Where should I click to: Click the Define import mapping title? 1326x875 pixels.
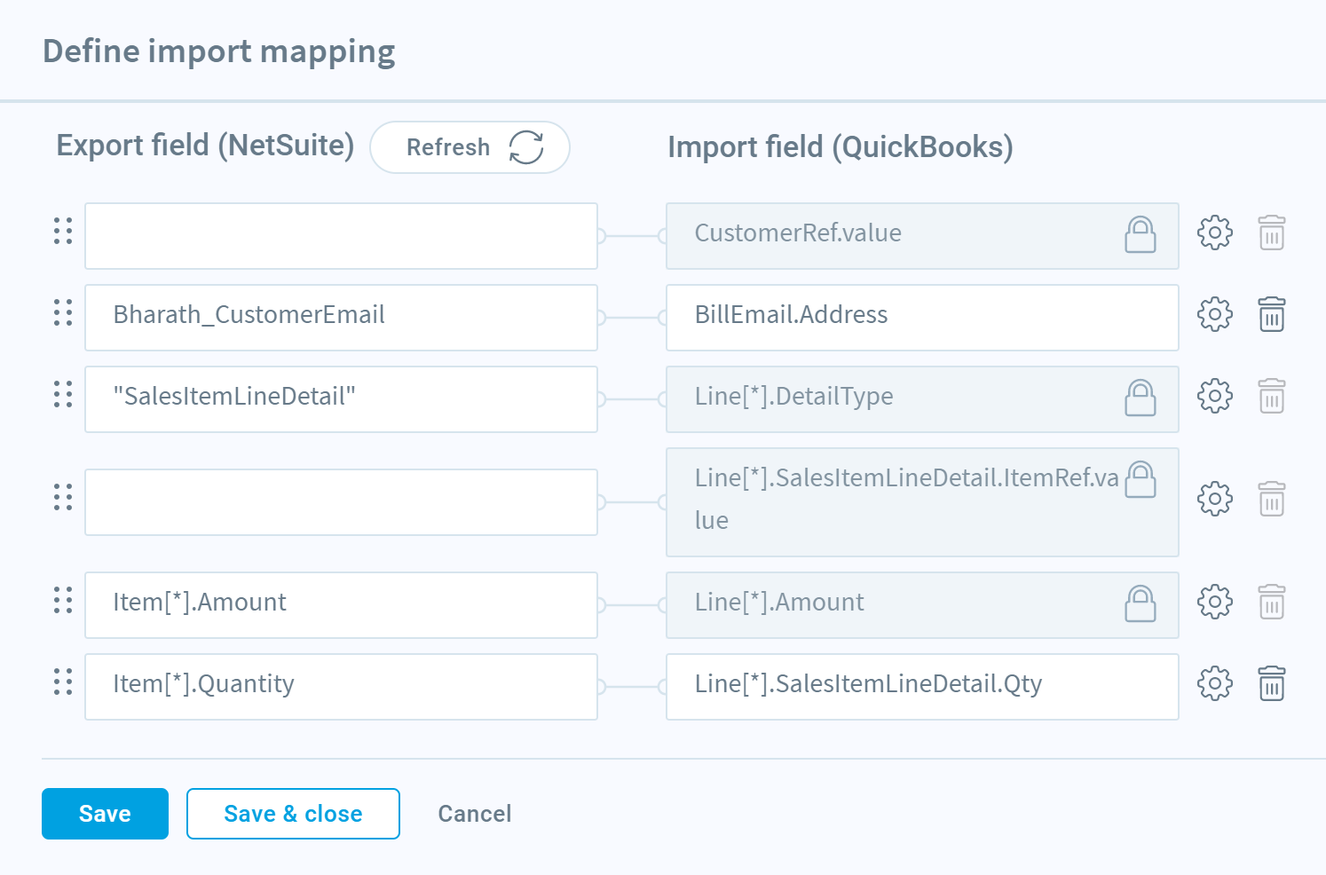point(219,51)
